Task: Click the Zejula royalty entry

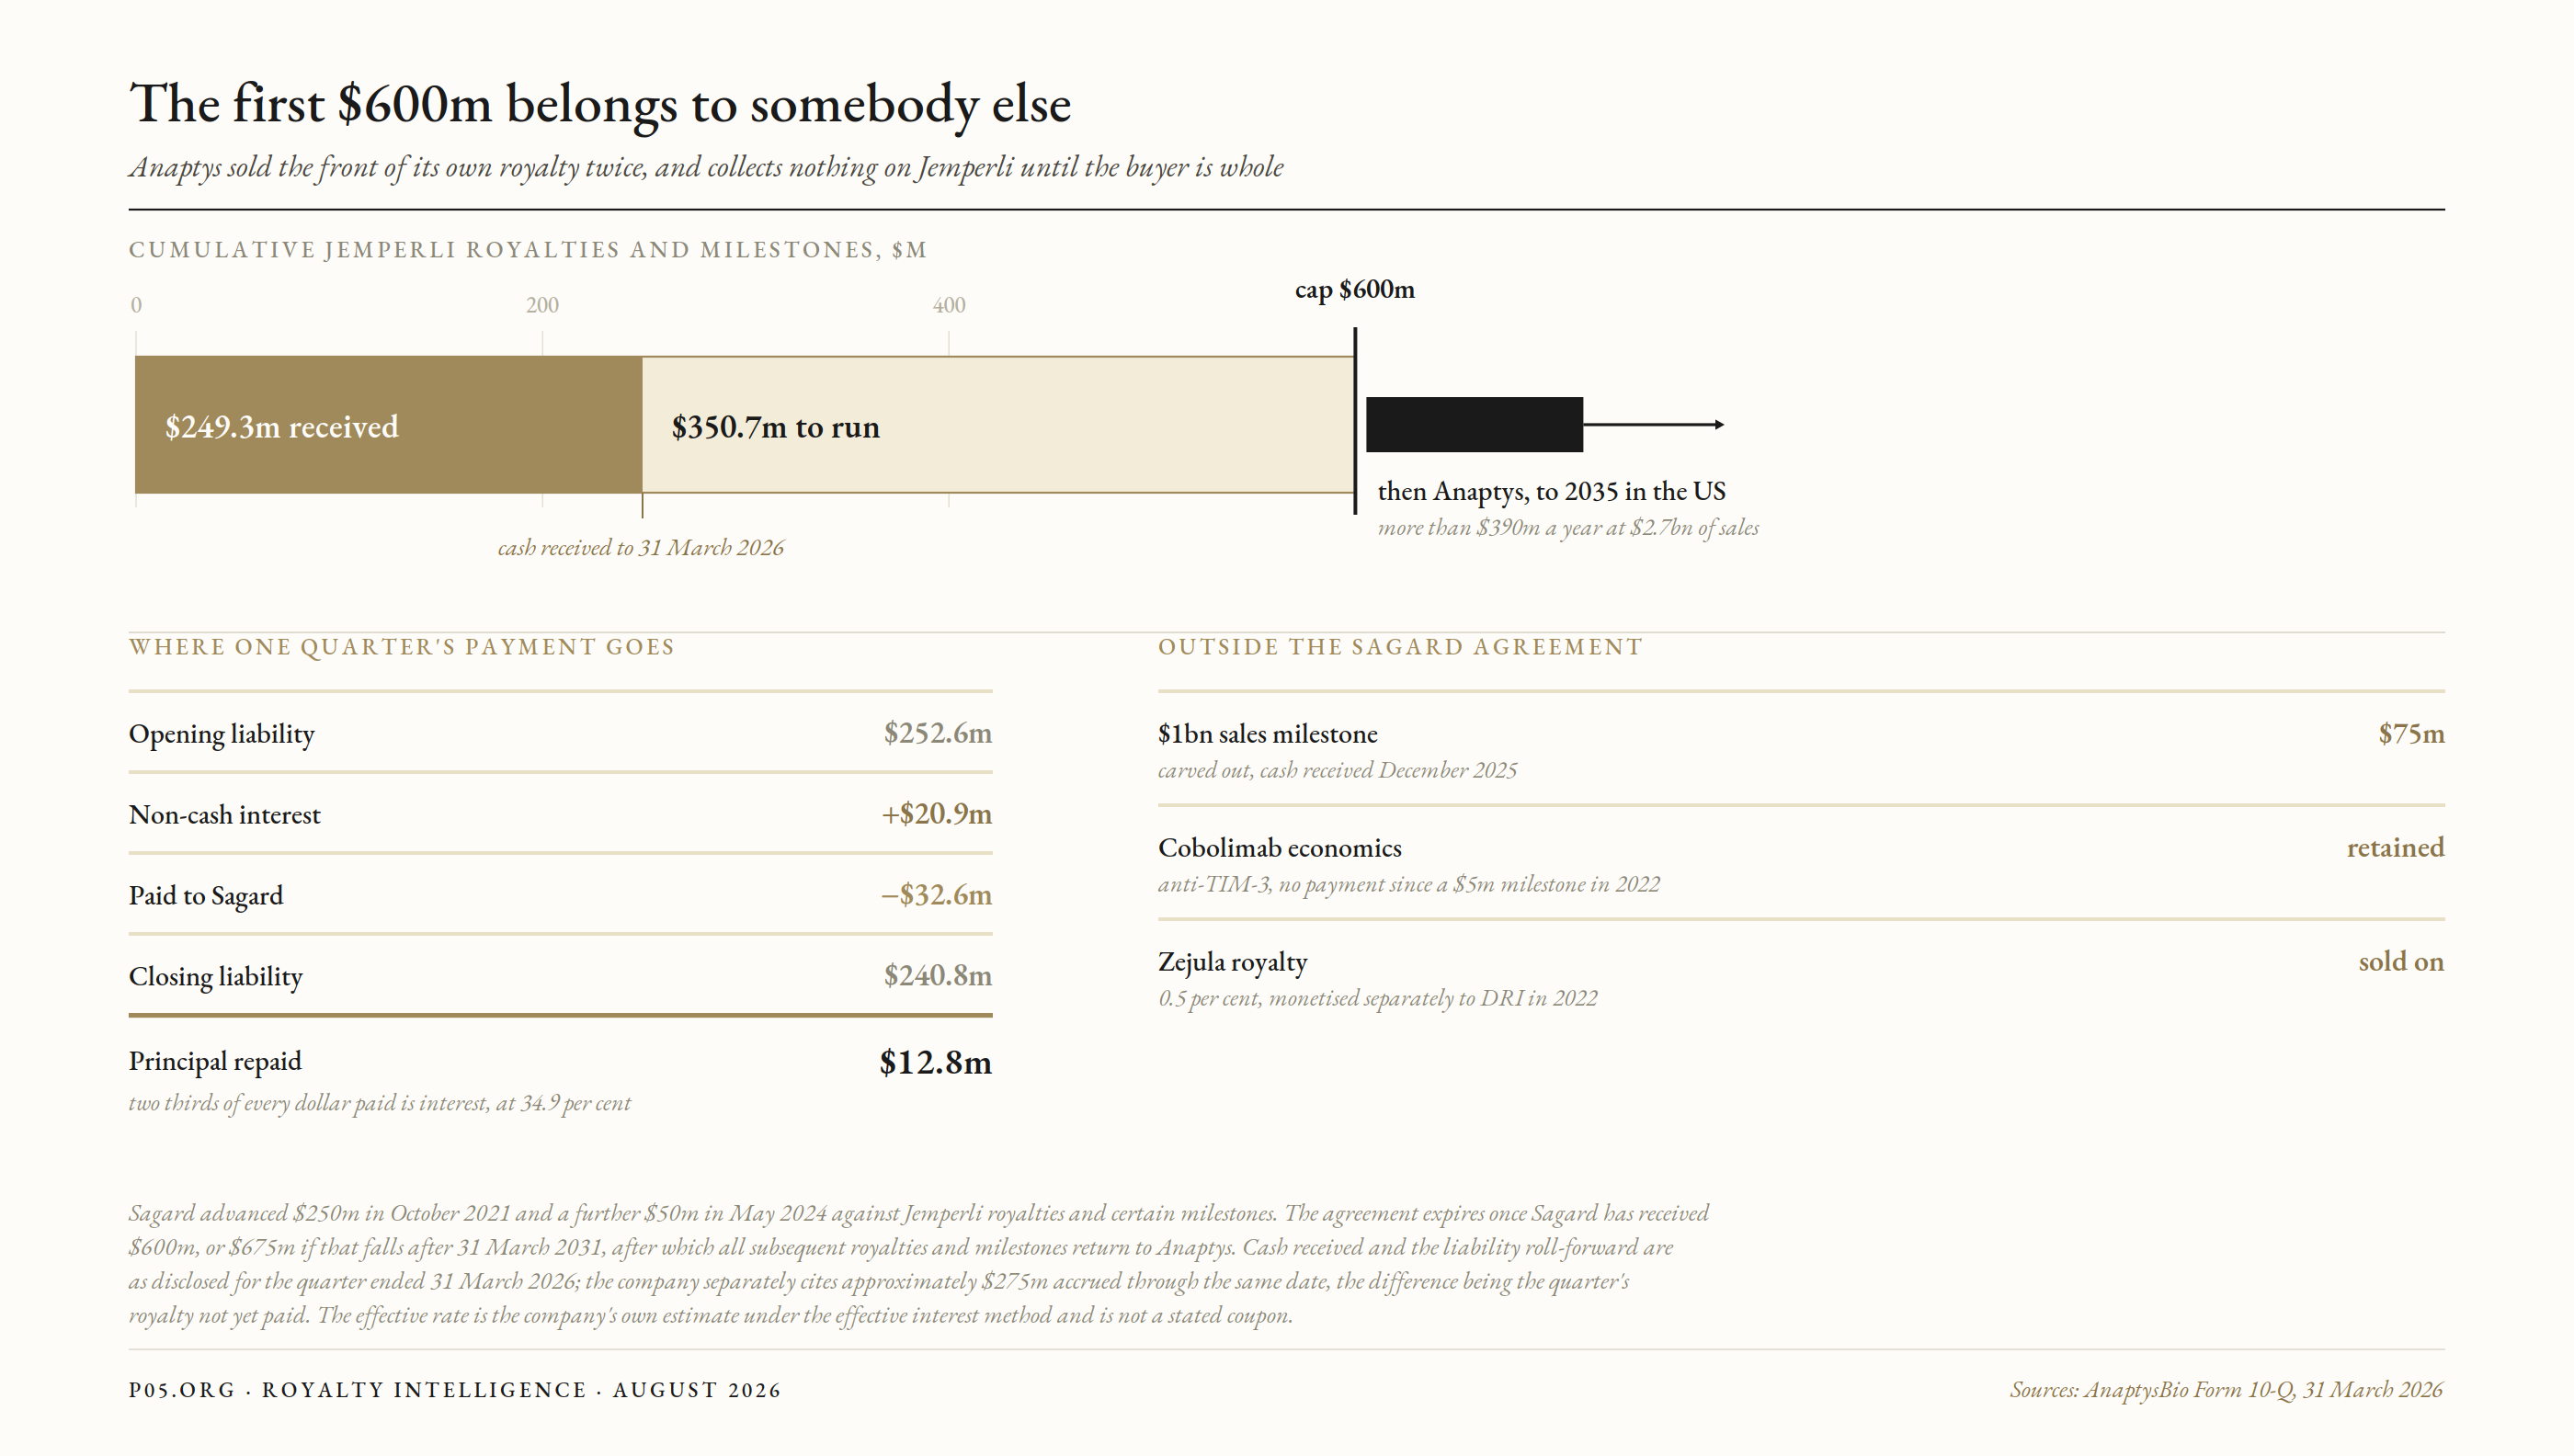Action: click(x=1801, y=977)
